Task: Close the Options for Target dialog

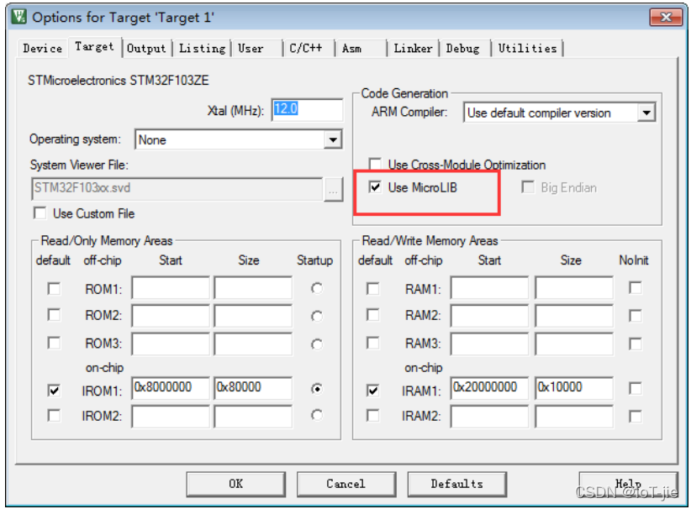Action: [666, 17]
